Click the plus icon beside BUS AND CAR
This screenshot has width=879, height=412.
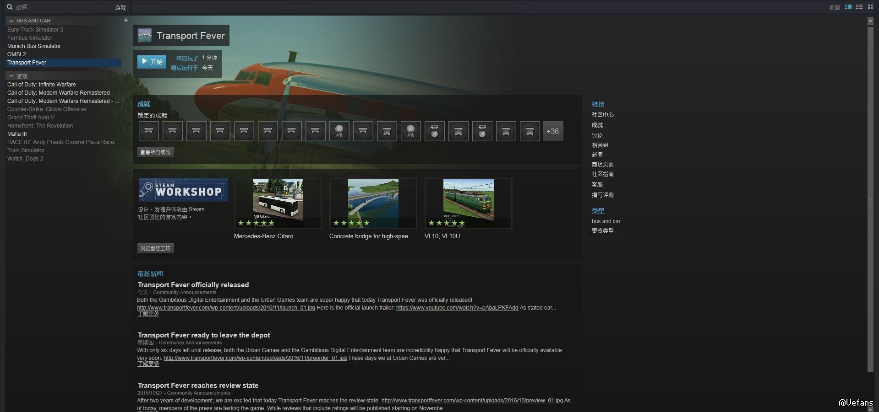click(126, 20)
